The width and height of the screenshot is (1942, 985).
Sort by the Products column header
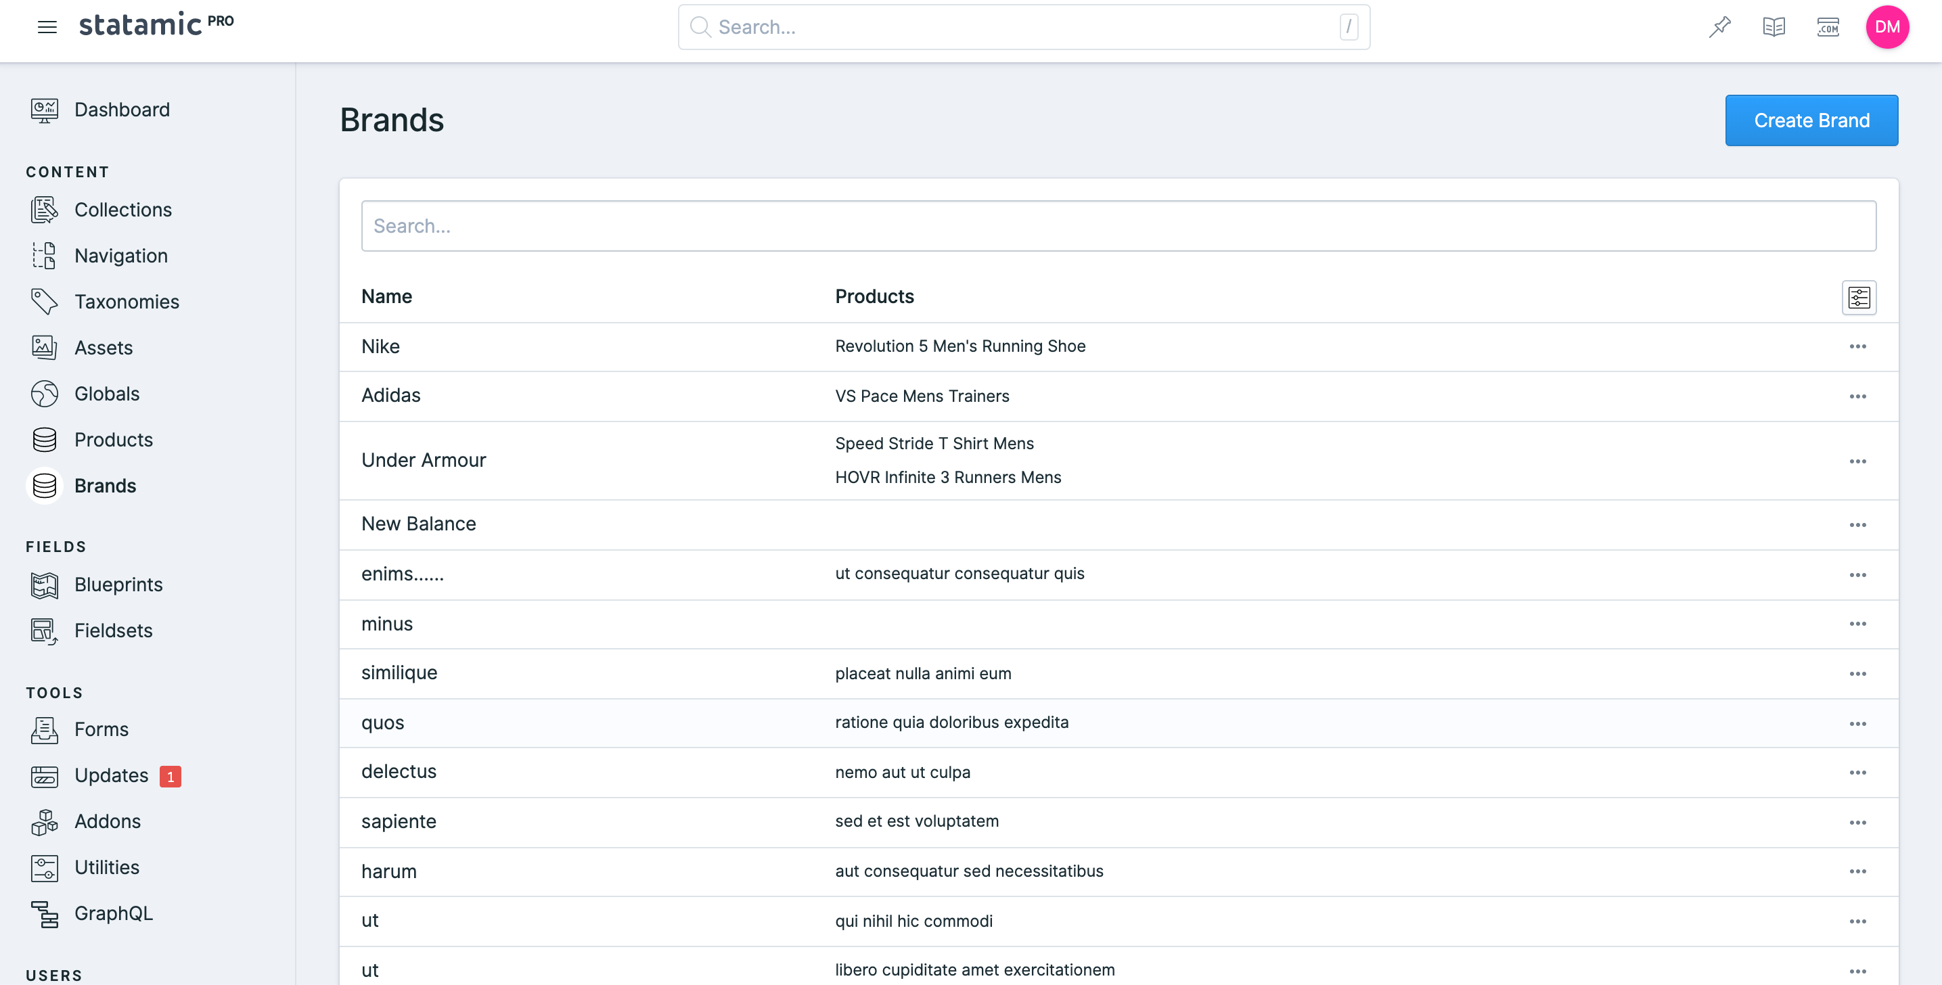(x=874, y=297)
